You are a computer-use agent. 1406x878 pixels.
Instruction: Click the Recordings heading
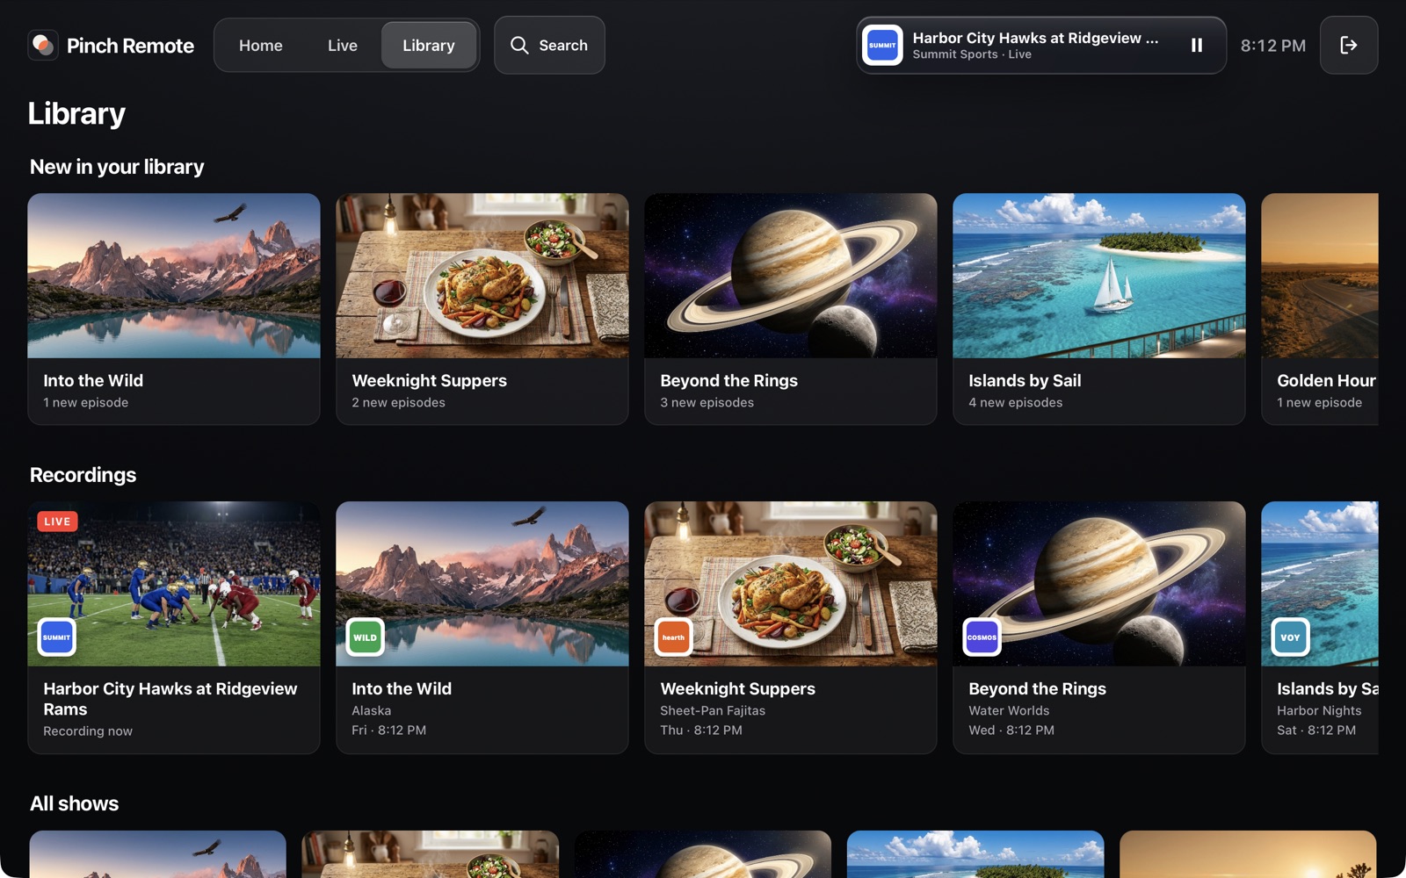click(83, 475)
